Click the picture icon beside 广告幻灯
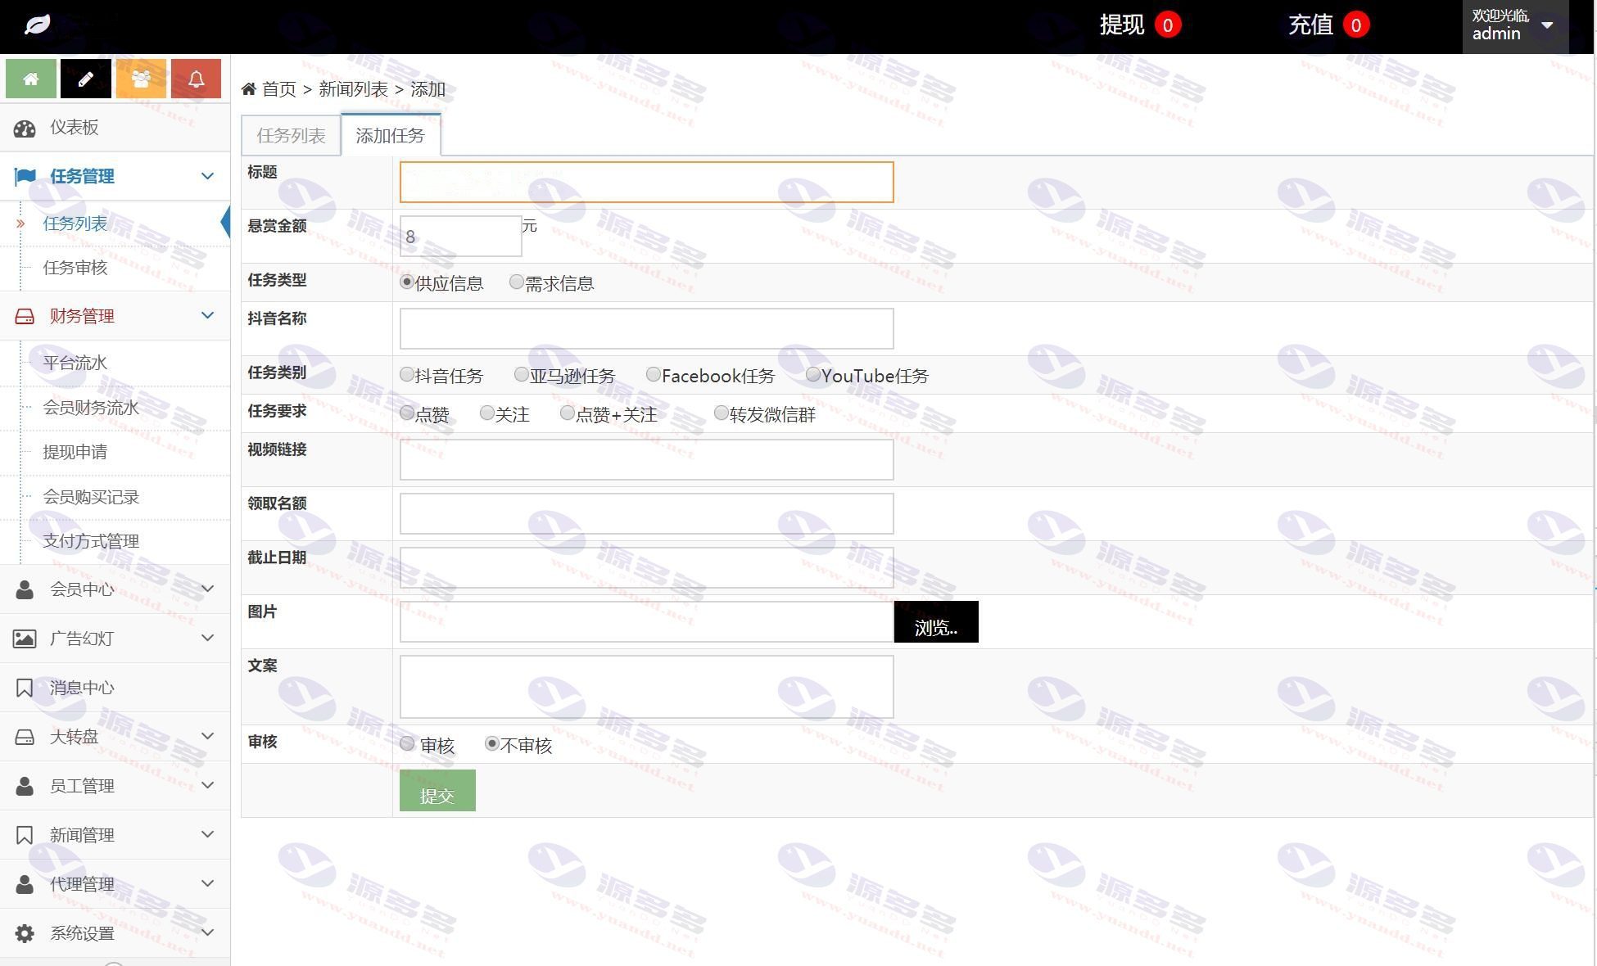 25,639
